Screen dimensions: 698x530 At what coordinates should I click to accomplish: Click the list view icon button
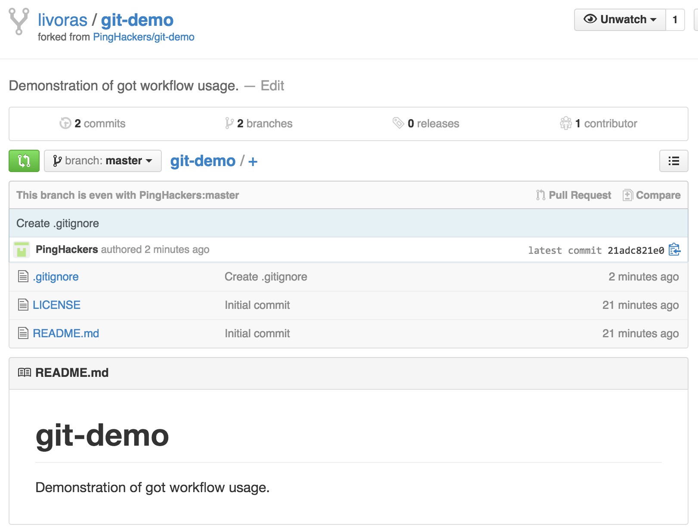[674, 161]
